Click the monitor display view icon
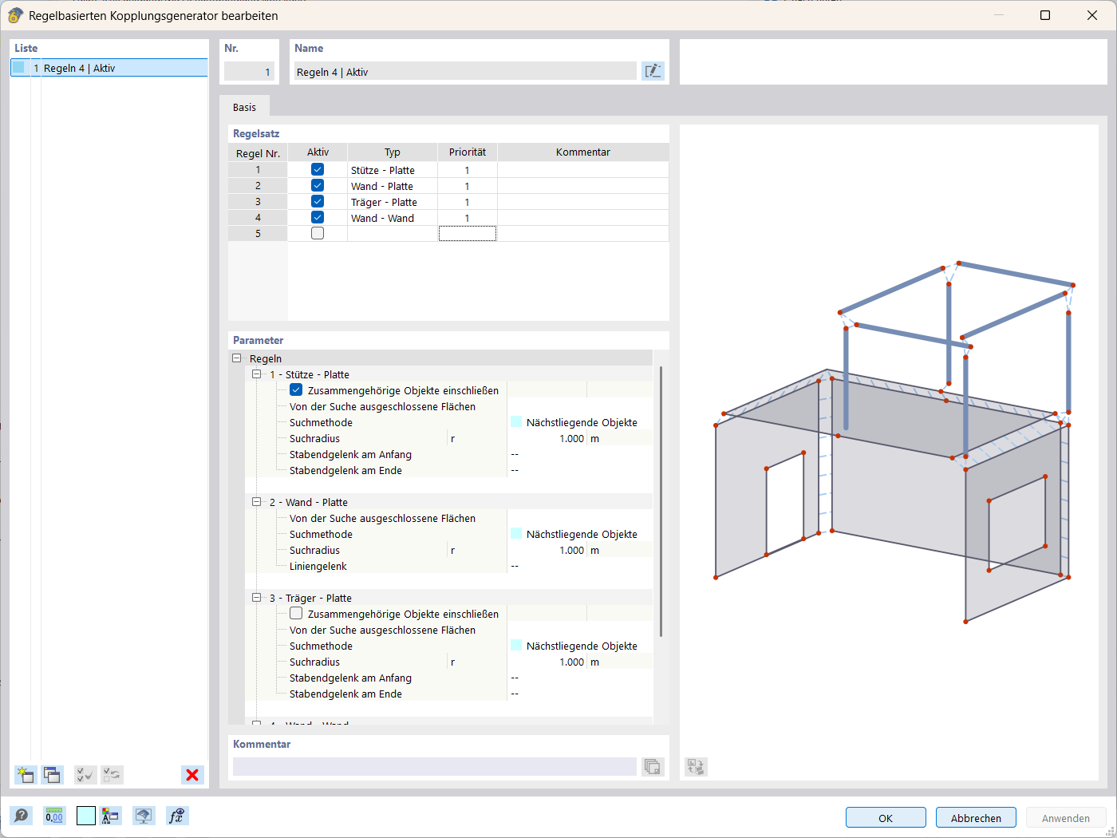1117x838 pixels. point(144,816)
